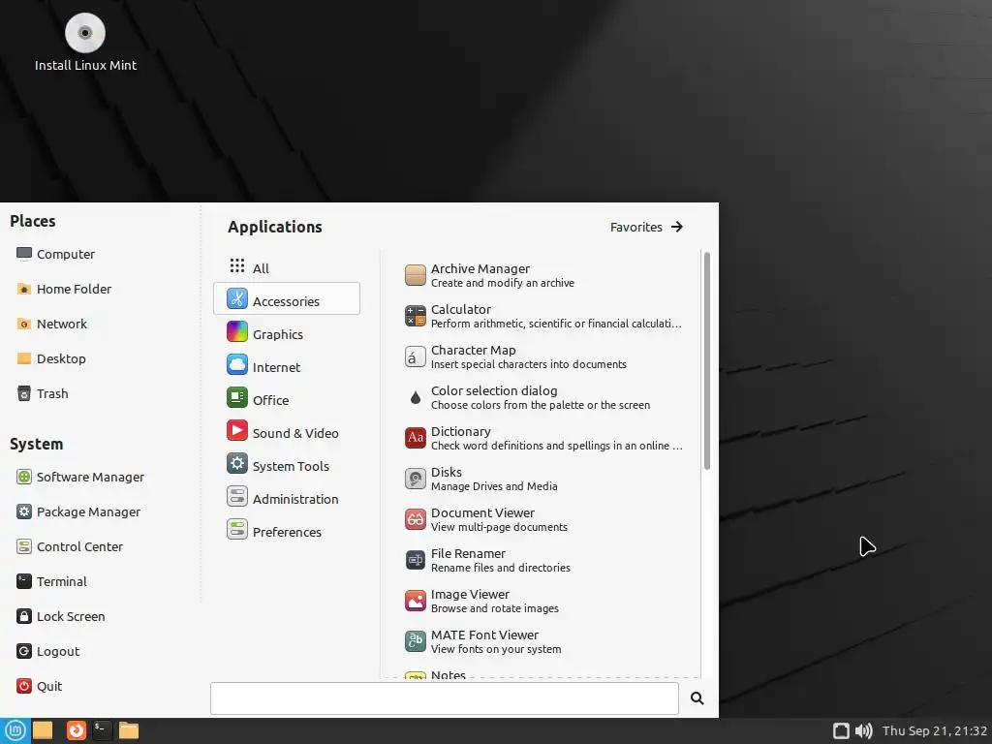The width and height of the screenshot is (992, 744).
Task: Open the Dictionary application
Action: 544,438
